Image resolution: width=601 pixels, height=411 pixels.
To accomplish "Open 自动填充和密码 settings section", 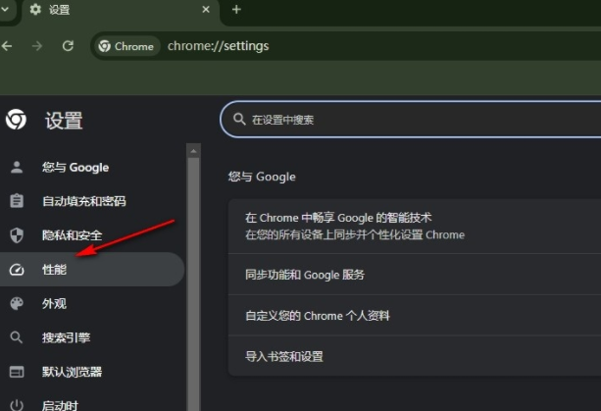I will click(x=92, y=201).
